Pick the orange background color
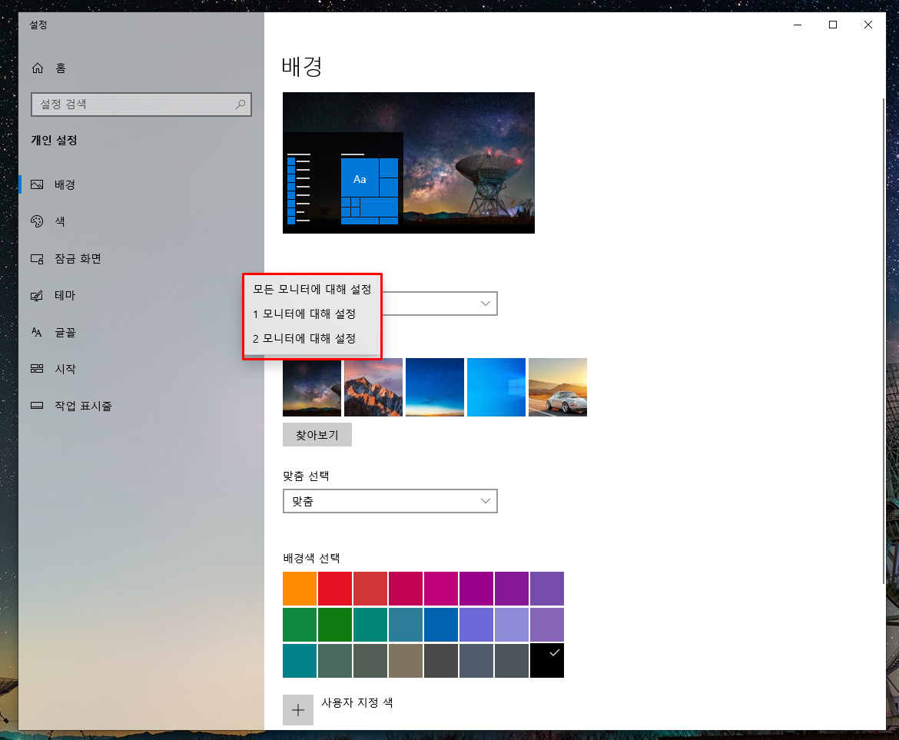The height and width of the screenshot is (740, 899). tap(300, 589)
